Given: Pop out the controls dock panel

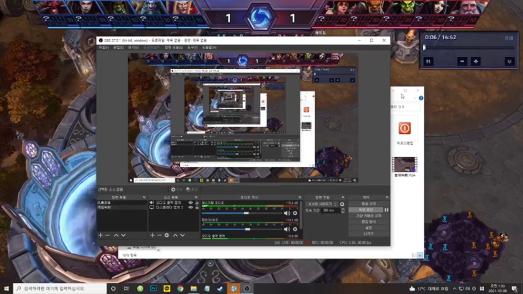Looking at the screenshot, I should [387, 197].
